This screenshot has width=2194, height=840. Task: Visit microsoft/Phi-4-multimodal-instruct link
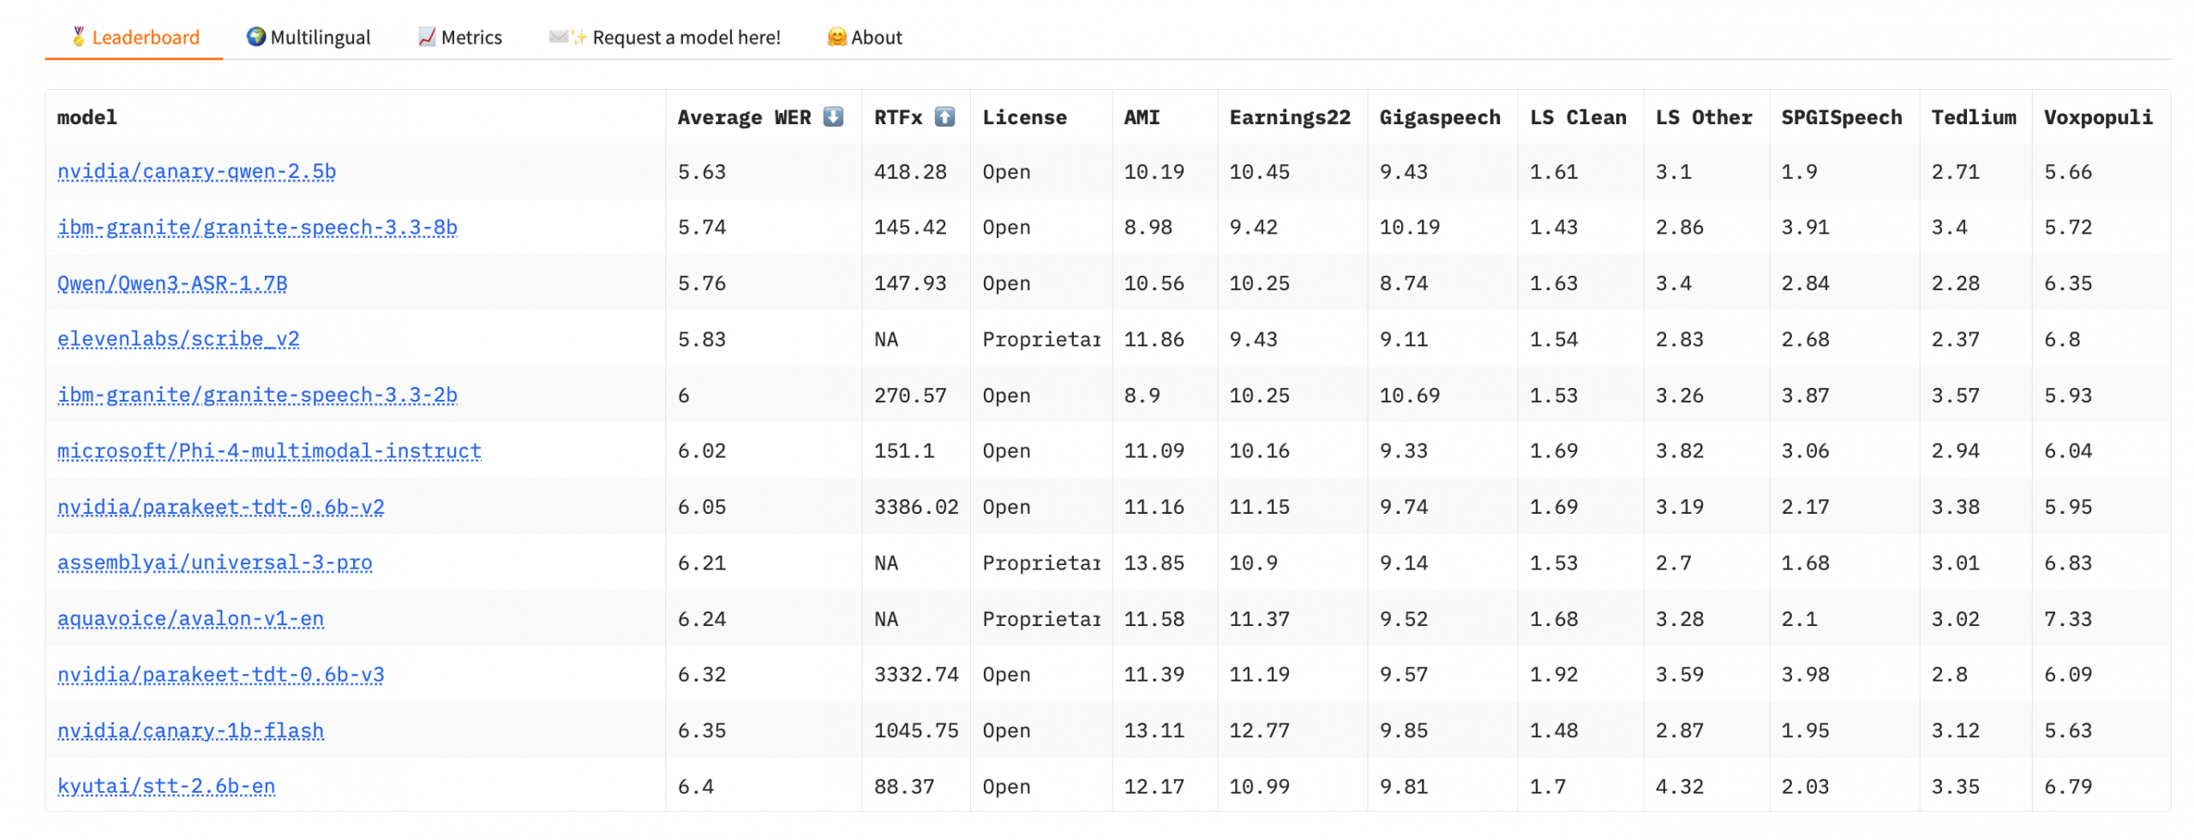pyautogui.click(x=269, y=450)
